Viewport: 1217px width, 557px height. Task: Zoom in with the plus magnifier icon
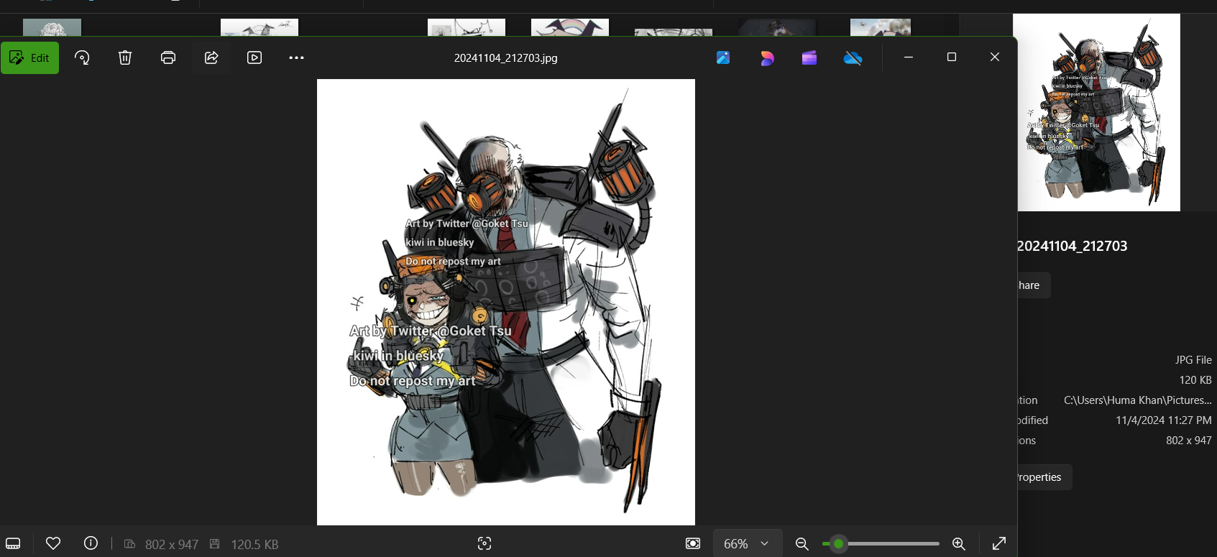coord(959,543)
